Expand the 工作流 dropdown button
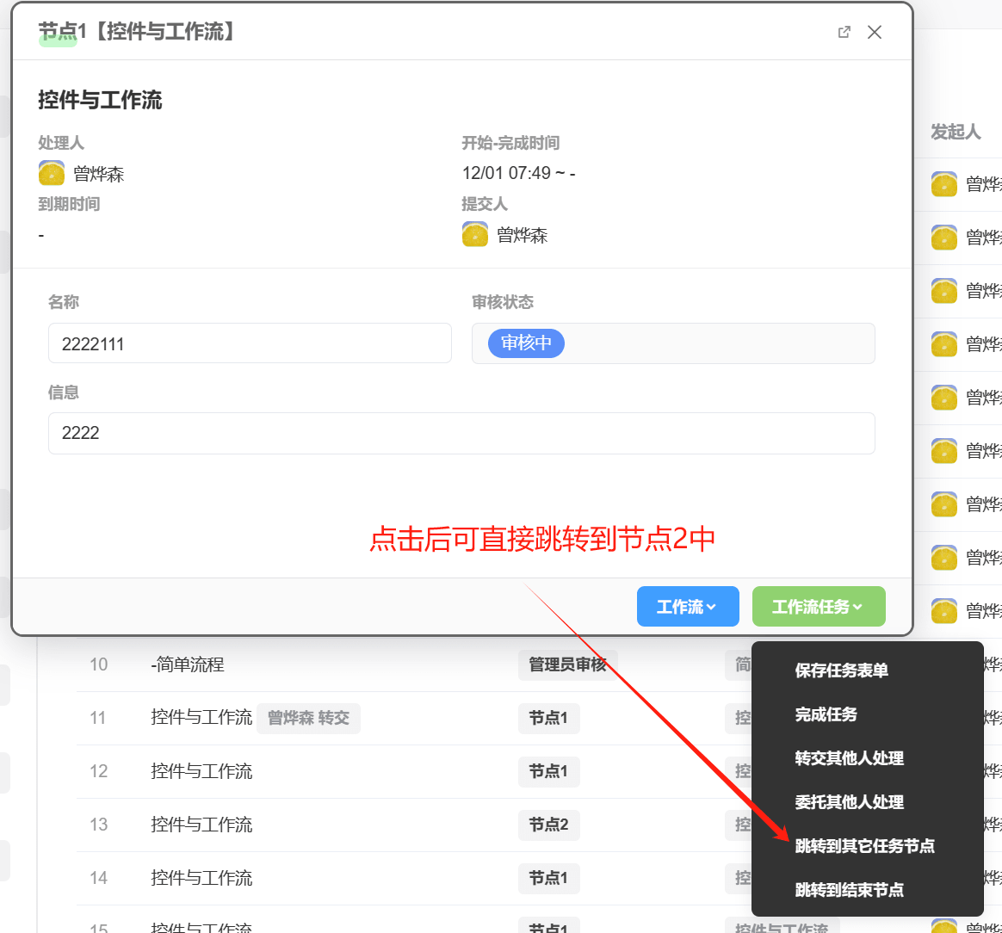 click(x=687, y=607)
